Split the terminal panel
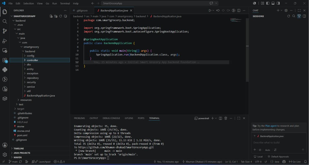The image size is (309, 165). click(220, 118)
